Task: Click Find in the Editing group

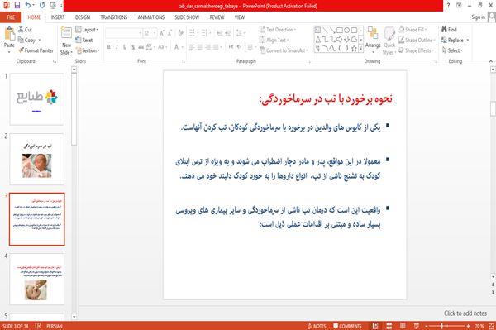Action: (449, 30)
